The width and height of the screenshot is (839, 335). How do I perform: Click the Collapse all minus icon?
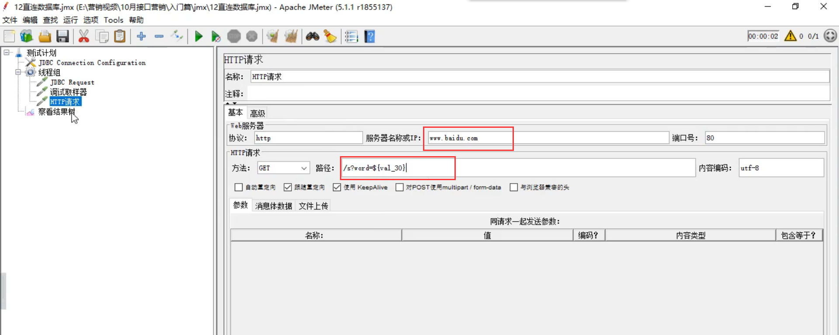tap(159, 36)
